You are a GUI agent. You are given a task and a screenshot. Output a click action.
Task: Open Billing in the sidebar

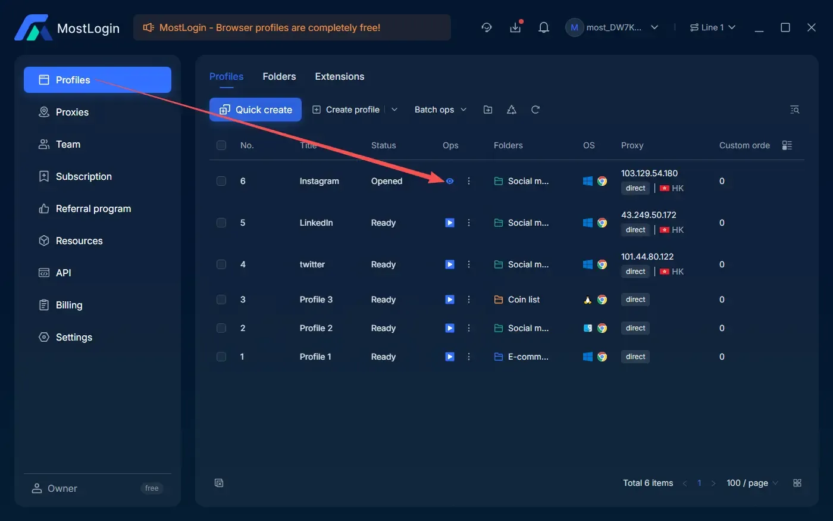click(98, 305)
